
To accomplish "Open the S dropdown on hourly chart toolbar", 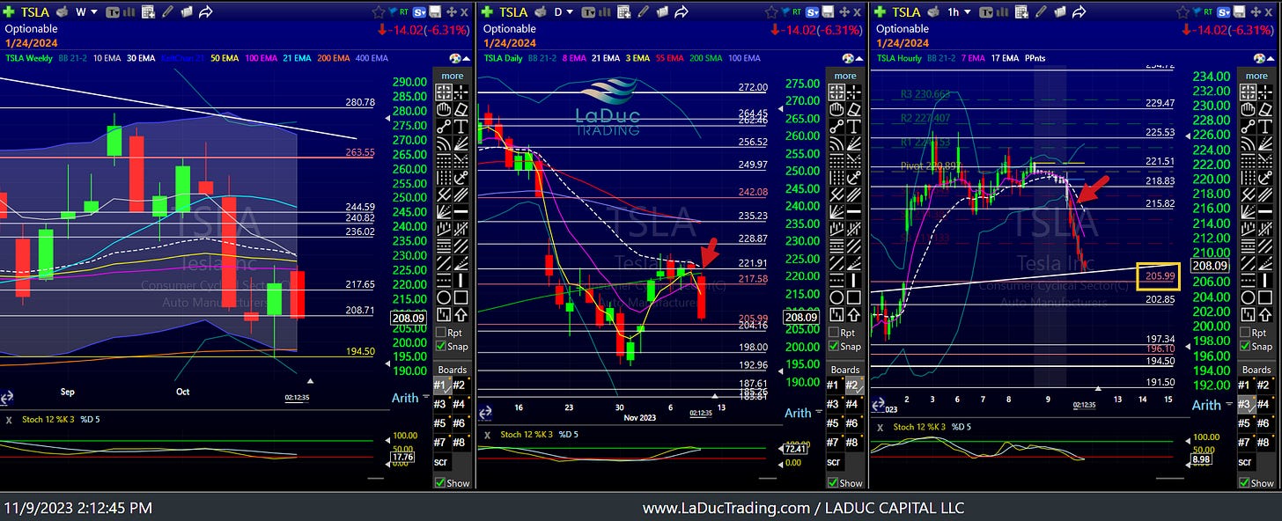I will [x=1224, y=12].
